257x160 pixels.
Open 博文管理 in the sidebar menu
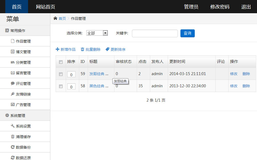coord(25,52)
